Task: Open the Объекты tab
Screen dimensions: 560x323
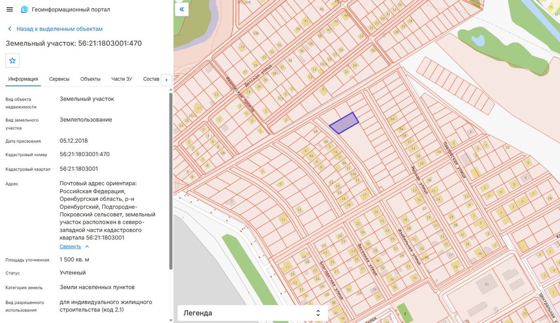Action: tap(91, 79)
